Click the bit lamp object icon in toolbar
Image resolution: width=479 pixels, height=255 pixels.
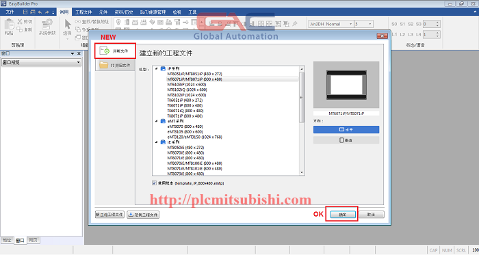[118, 23]
